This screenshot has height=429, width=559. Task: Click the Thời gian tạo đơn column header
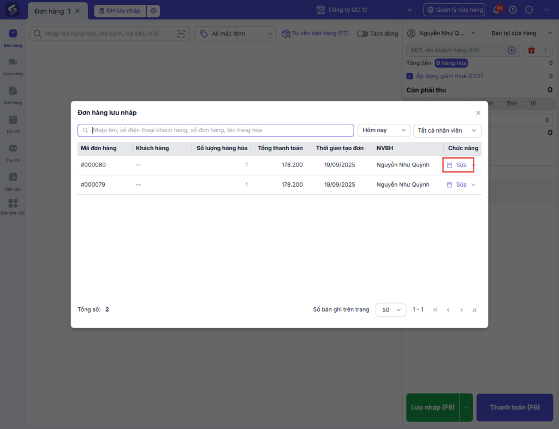coord(340,148)
